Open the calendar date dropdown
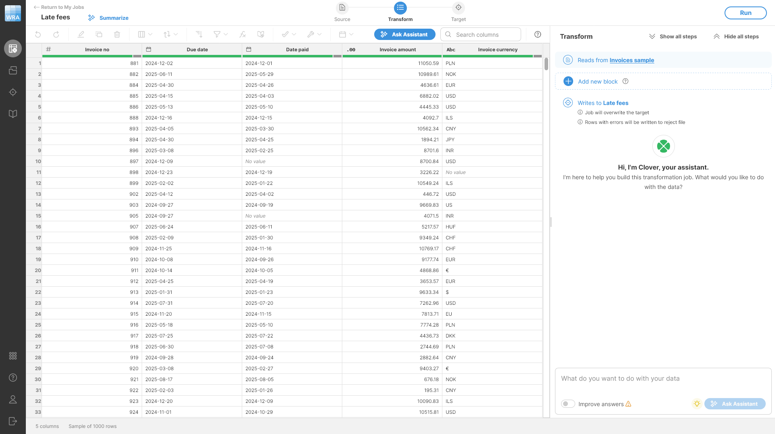 (x=346, y=35)
